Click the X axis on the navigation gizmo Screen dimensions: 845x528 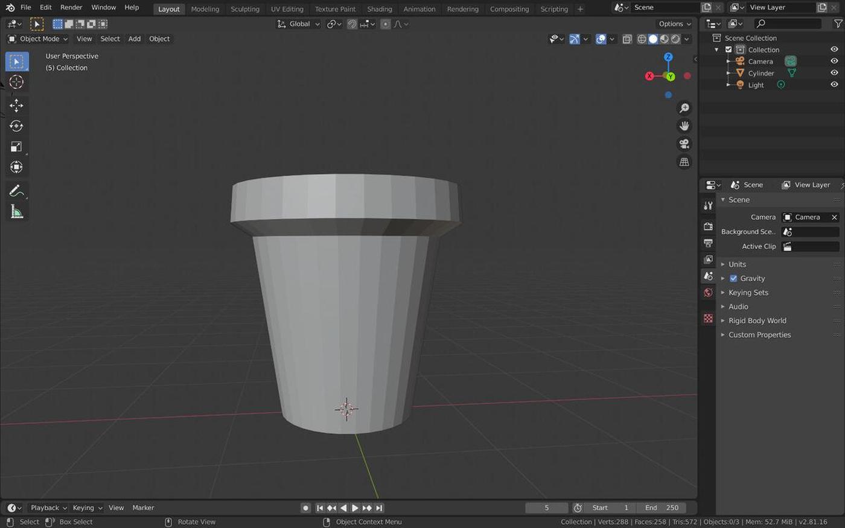pyautogui.click(x=649, y=76)
